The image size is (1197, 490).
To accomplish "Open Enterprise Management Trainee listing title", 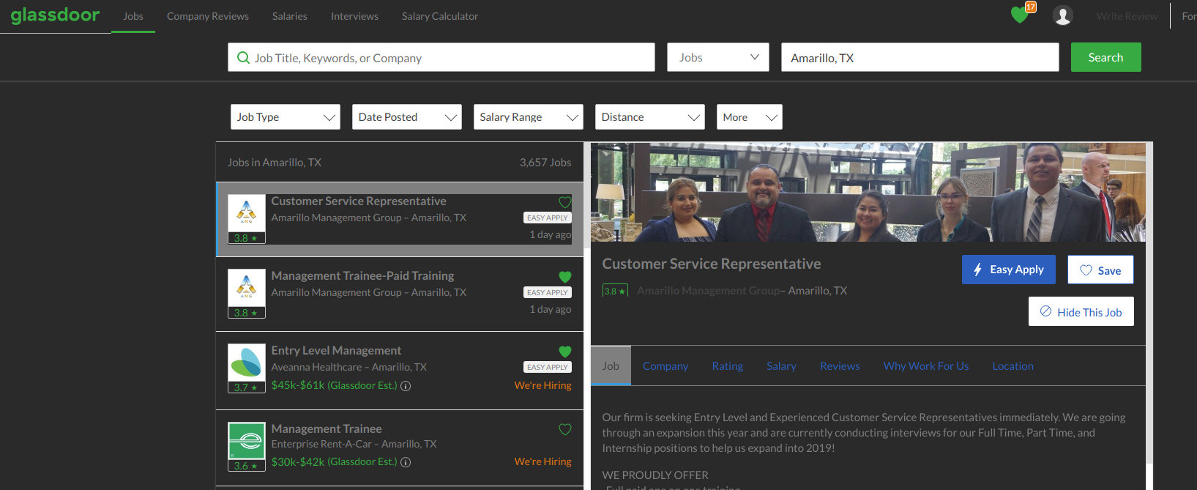I will point(327,428).
